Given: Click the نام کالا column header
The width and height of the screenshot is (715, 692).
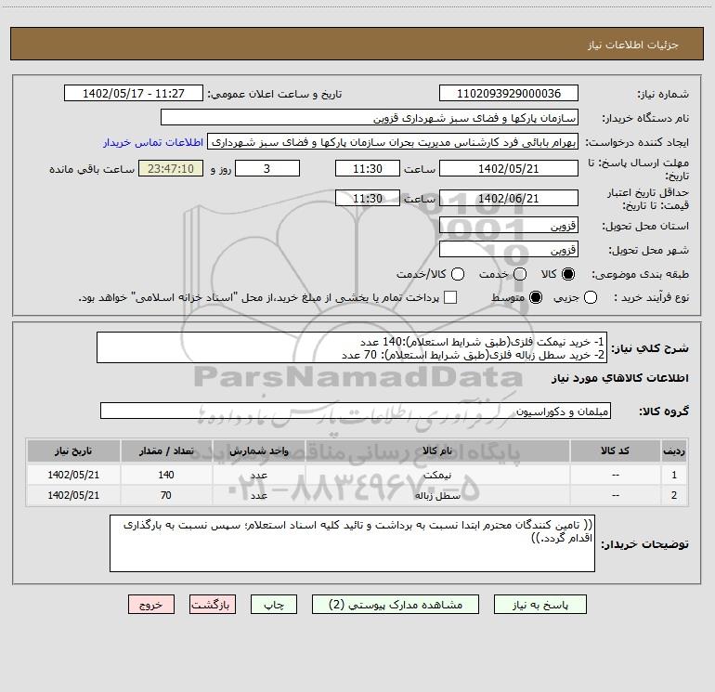Looking at the screenshot, I should [x=437, y=451].
